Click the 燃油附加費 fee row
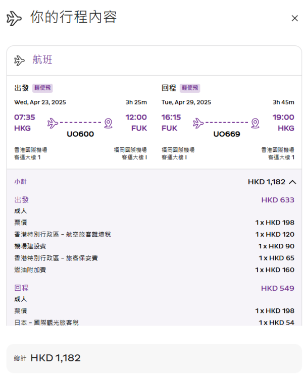Image resolution: width=303 pixels, height=379 pixels. 154,270
